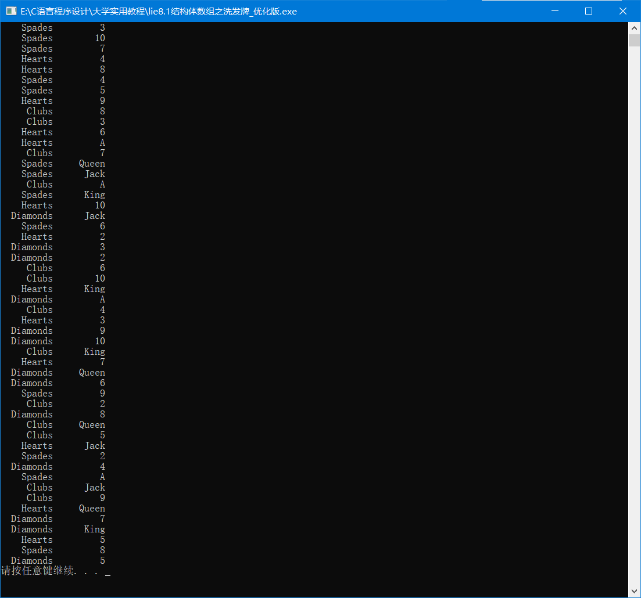Minimize the console window
641x598 pixels.
coord(555,11)
